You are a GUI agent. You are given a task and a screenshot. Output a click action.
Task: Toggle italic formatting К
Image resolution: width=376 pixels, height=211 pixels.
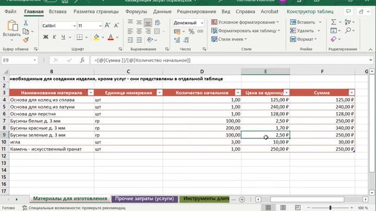point(55,37)
